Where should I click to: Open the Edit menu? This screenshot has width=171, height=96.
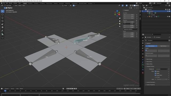pyautogui.click(x=7, y=3)
